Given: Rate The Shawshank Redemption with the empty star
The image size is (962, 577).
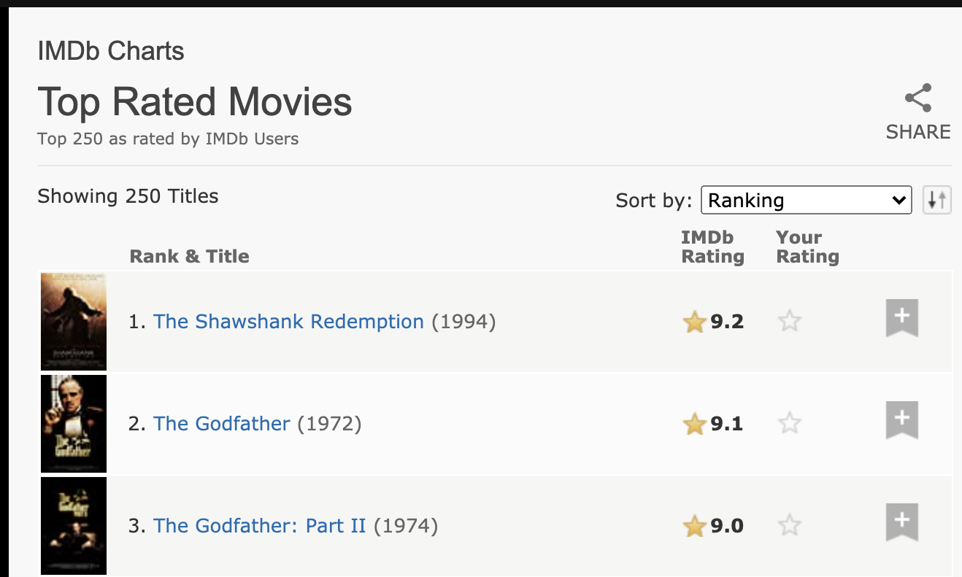Looking at the screenshot, I should [x=789, y=321].
